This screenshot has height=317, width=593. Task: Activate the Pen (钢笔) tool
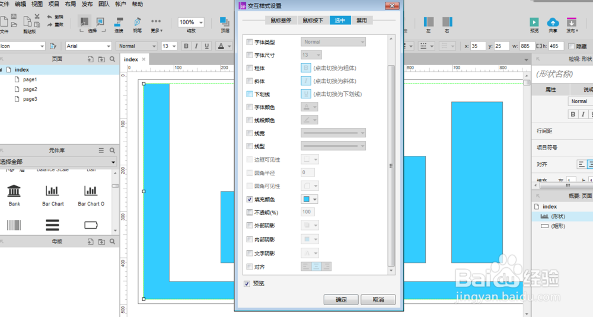tap(138, 22)
